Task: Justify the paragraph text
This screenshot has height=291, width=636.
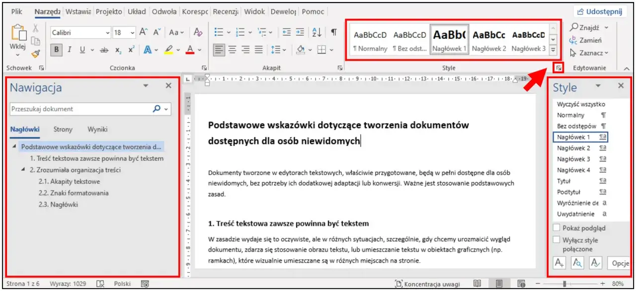Action: [x=258, y=50]
